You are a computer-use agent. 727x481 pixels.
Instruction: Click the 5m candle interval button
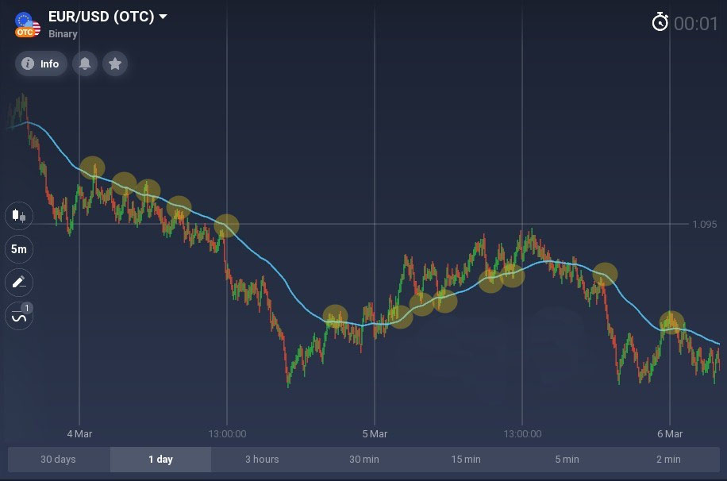18,249
